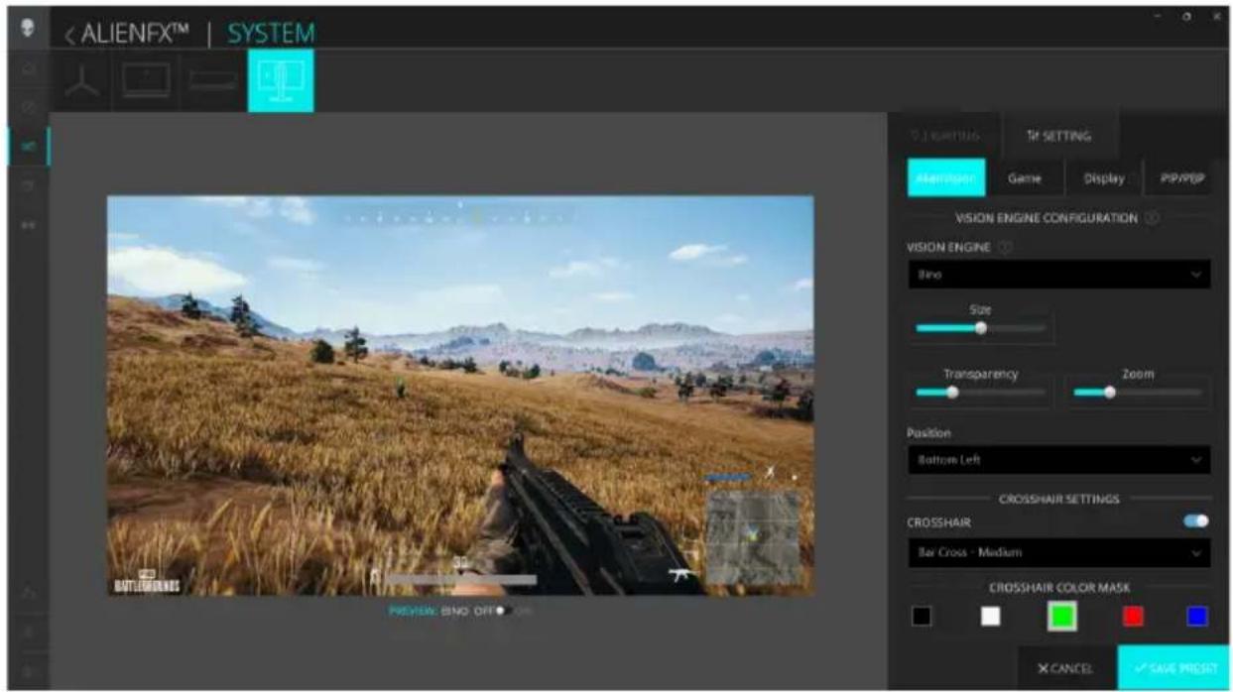
Task: Expand the Position dropdown showing Bottom Left
Action: (x=1058, y=460)
